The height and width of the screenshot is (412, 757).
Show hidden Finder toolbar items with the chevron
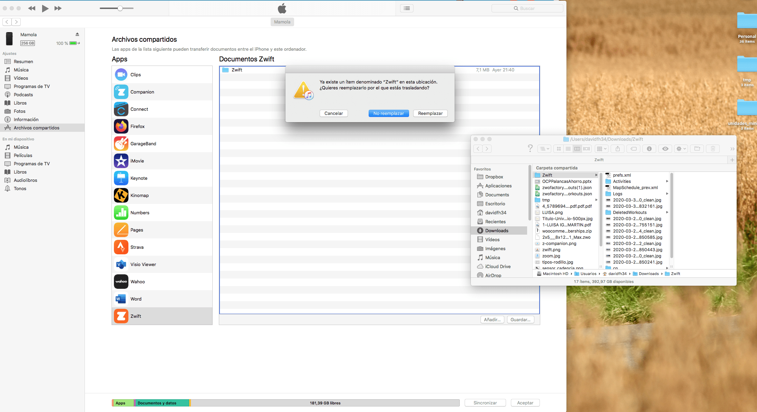pos(732,149)
